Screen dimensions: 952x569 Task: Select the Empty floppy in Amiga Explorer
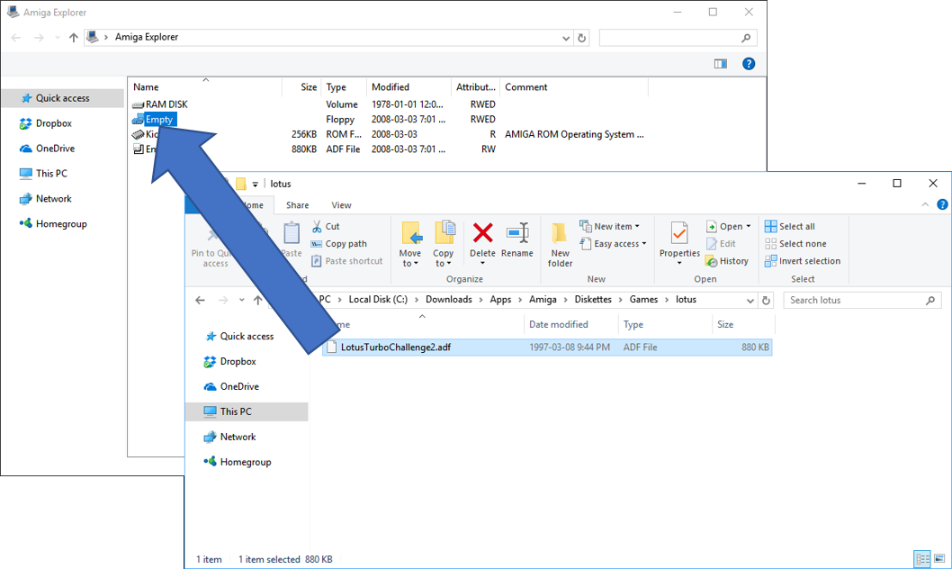pos(155,120)
